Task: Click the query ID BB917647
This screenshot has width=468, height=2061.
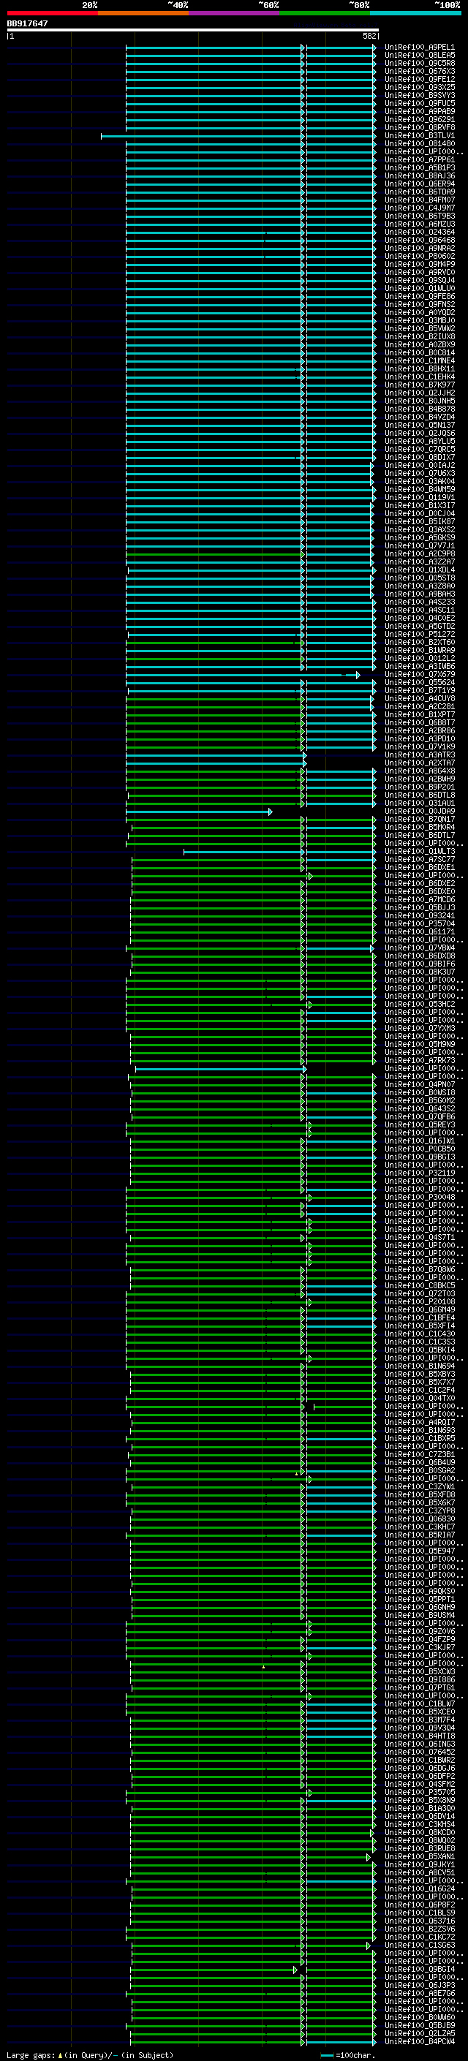Action: click(x=27, y=23)
